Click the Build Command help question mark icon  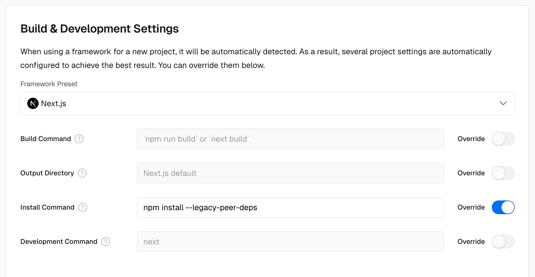[79, 139]
